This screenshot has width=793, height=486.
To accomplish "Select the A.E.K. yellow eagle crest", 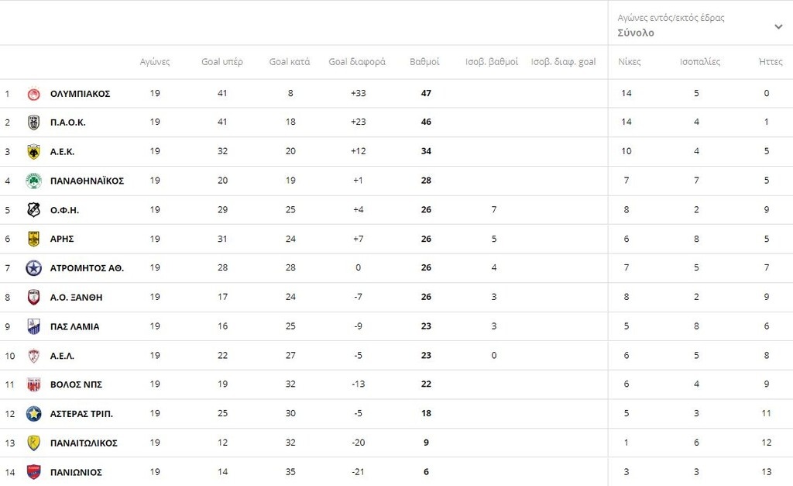I will point(34,151).
